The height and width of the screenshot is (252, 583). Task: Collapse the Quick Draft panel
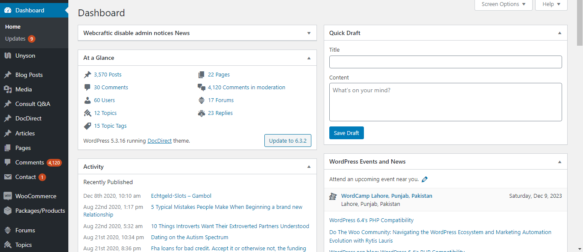click(x=560, y=33)
